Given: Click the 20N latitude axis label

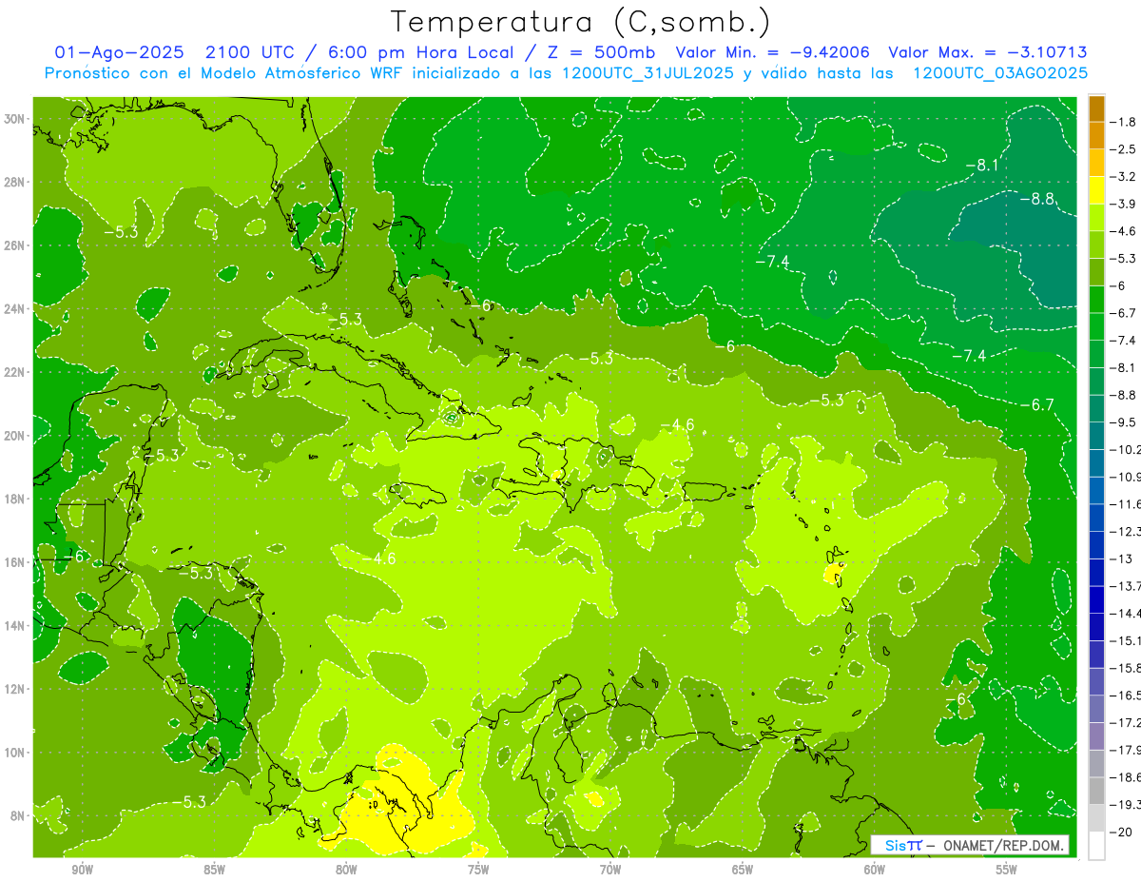Looking at the screenshot, I should 14,436.
